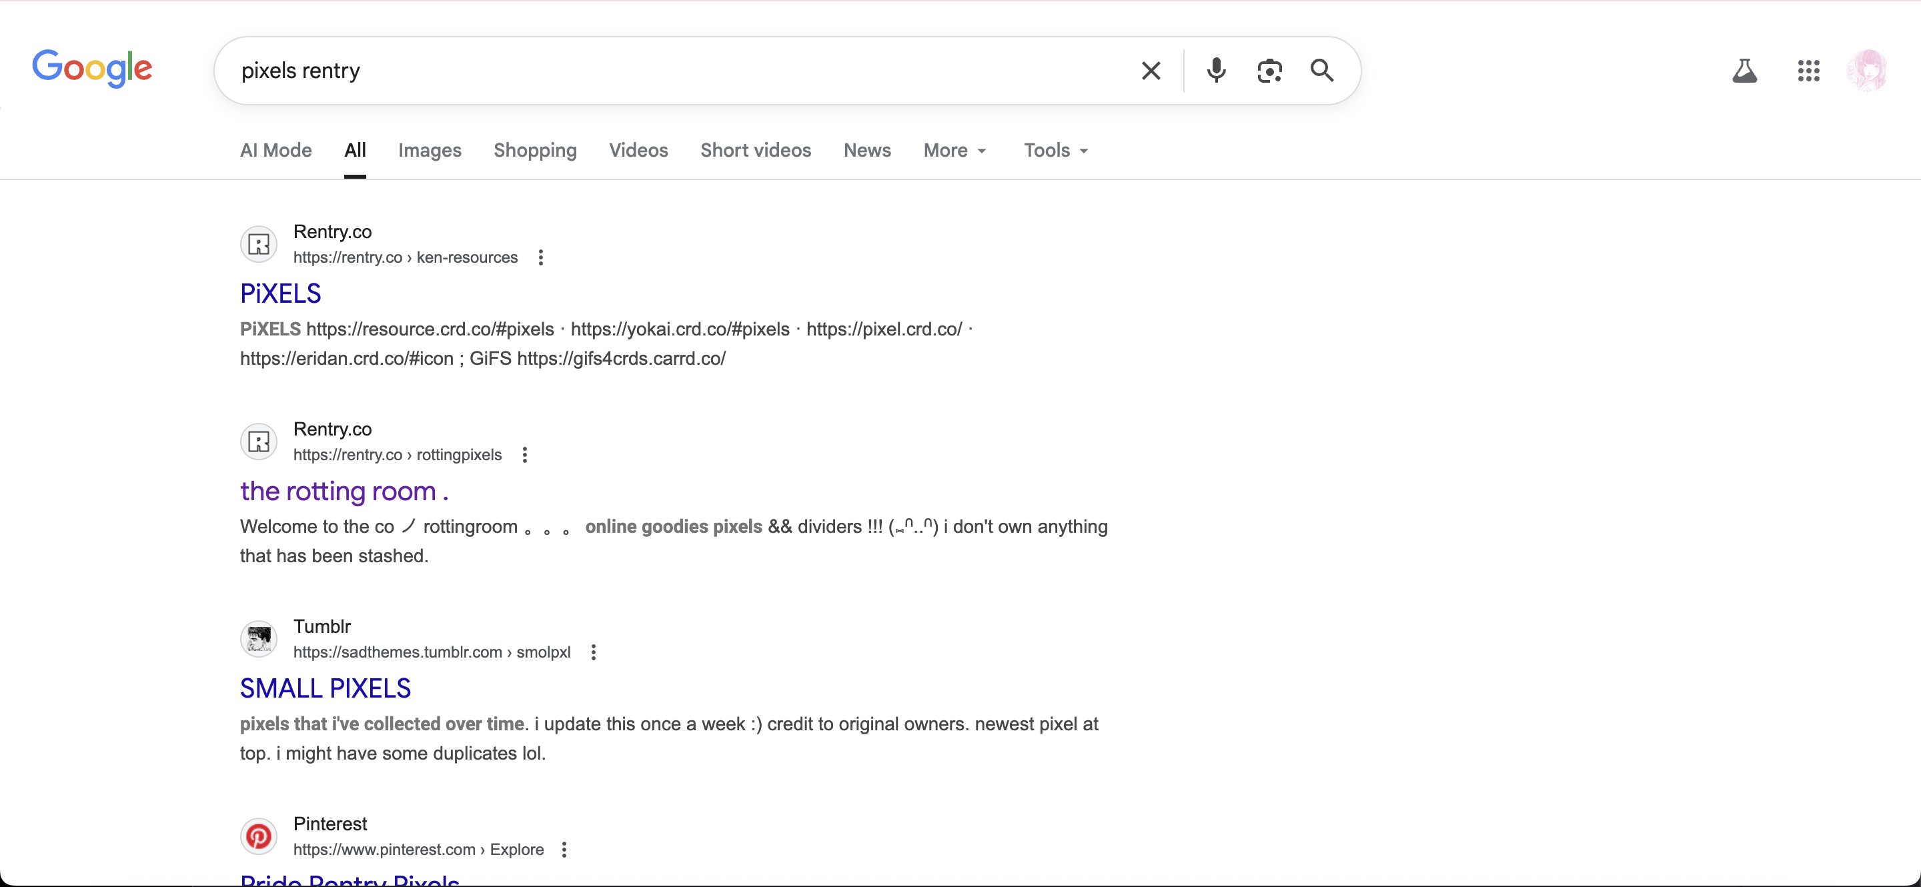The width and height of the screenshot is (1921, 887).
Task: Click the Rentry.co favicon on the first result
Action: pyautogui.click(x=258, y=243)
